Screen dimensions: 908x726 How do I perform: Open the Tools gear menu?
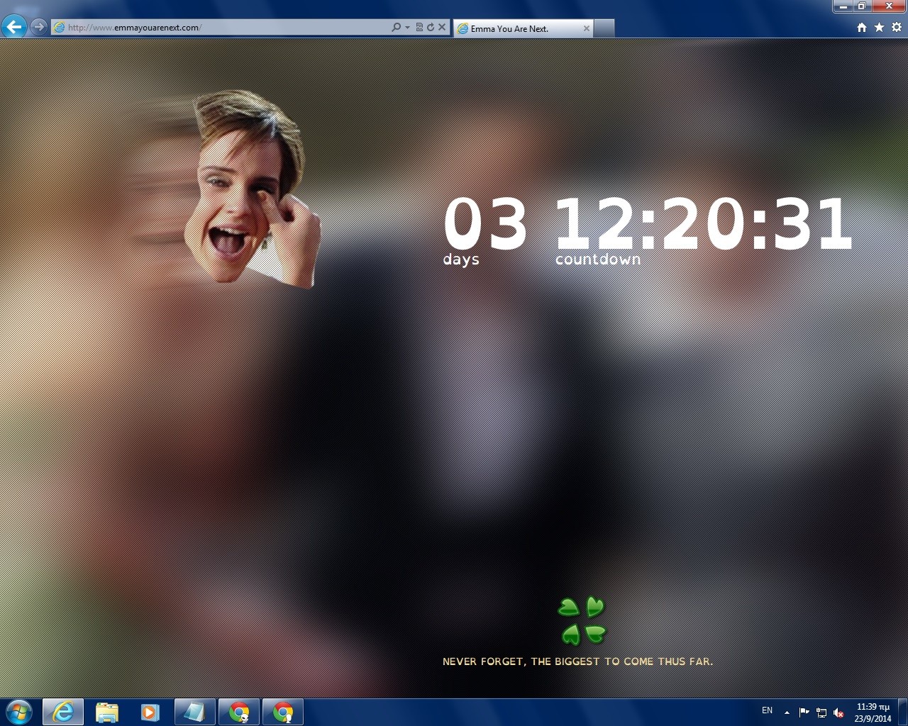coord(897,28)
